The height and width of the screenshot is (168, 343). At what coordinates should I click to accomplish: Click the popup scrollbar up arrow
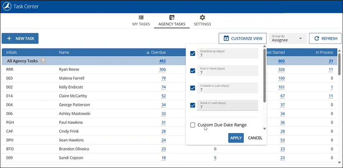point(264,46)
